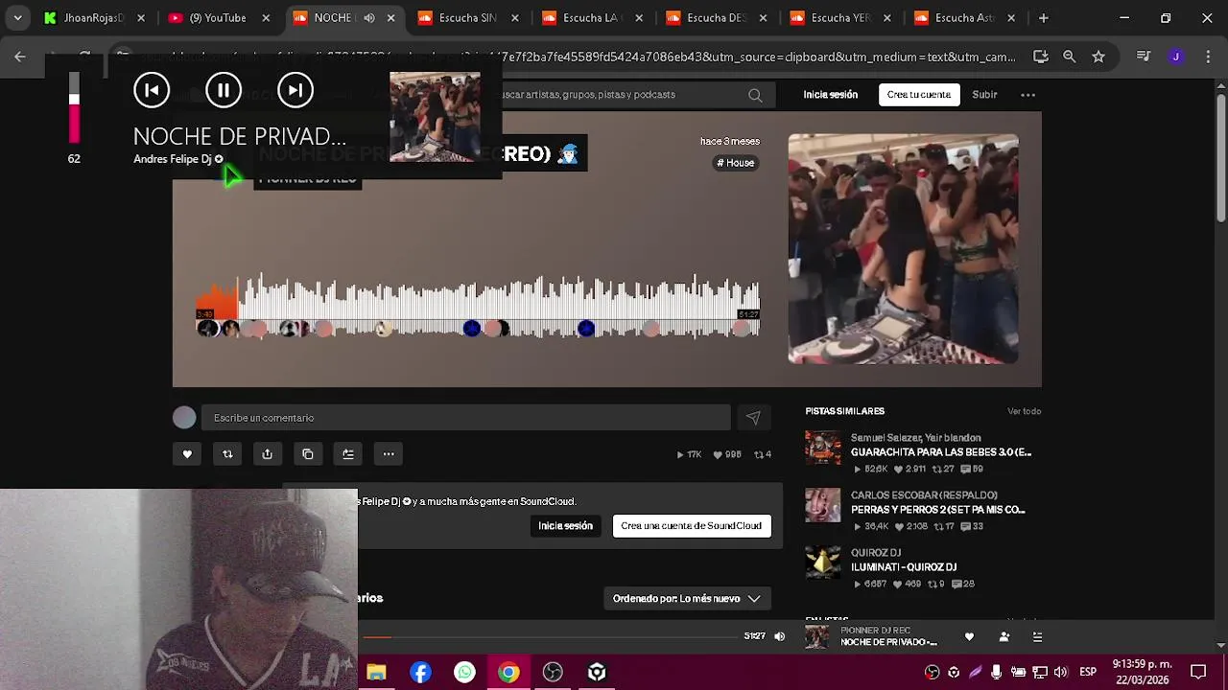The image size is (1228, 690).
Task: Click the install app icon in address bar
Action: (1041, 57)
